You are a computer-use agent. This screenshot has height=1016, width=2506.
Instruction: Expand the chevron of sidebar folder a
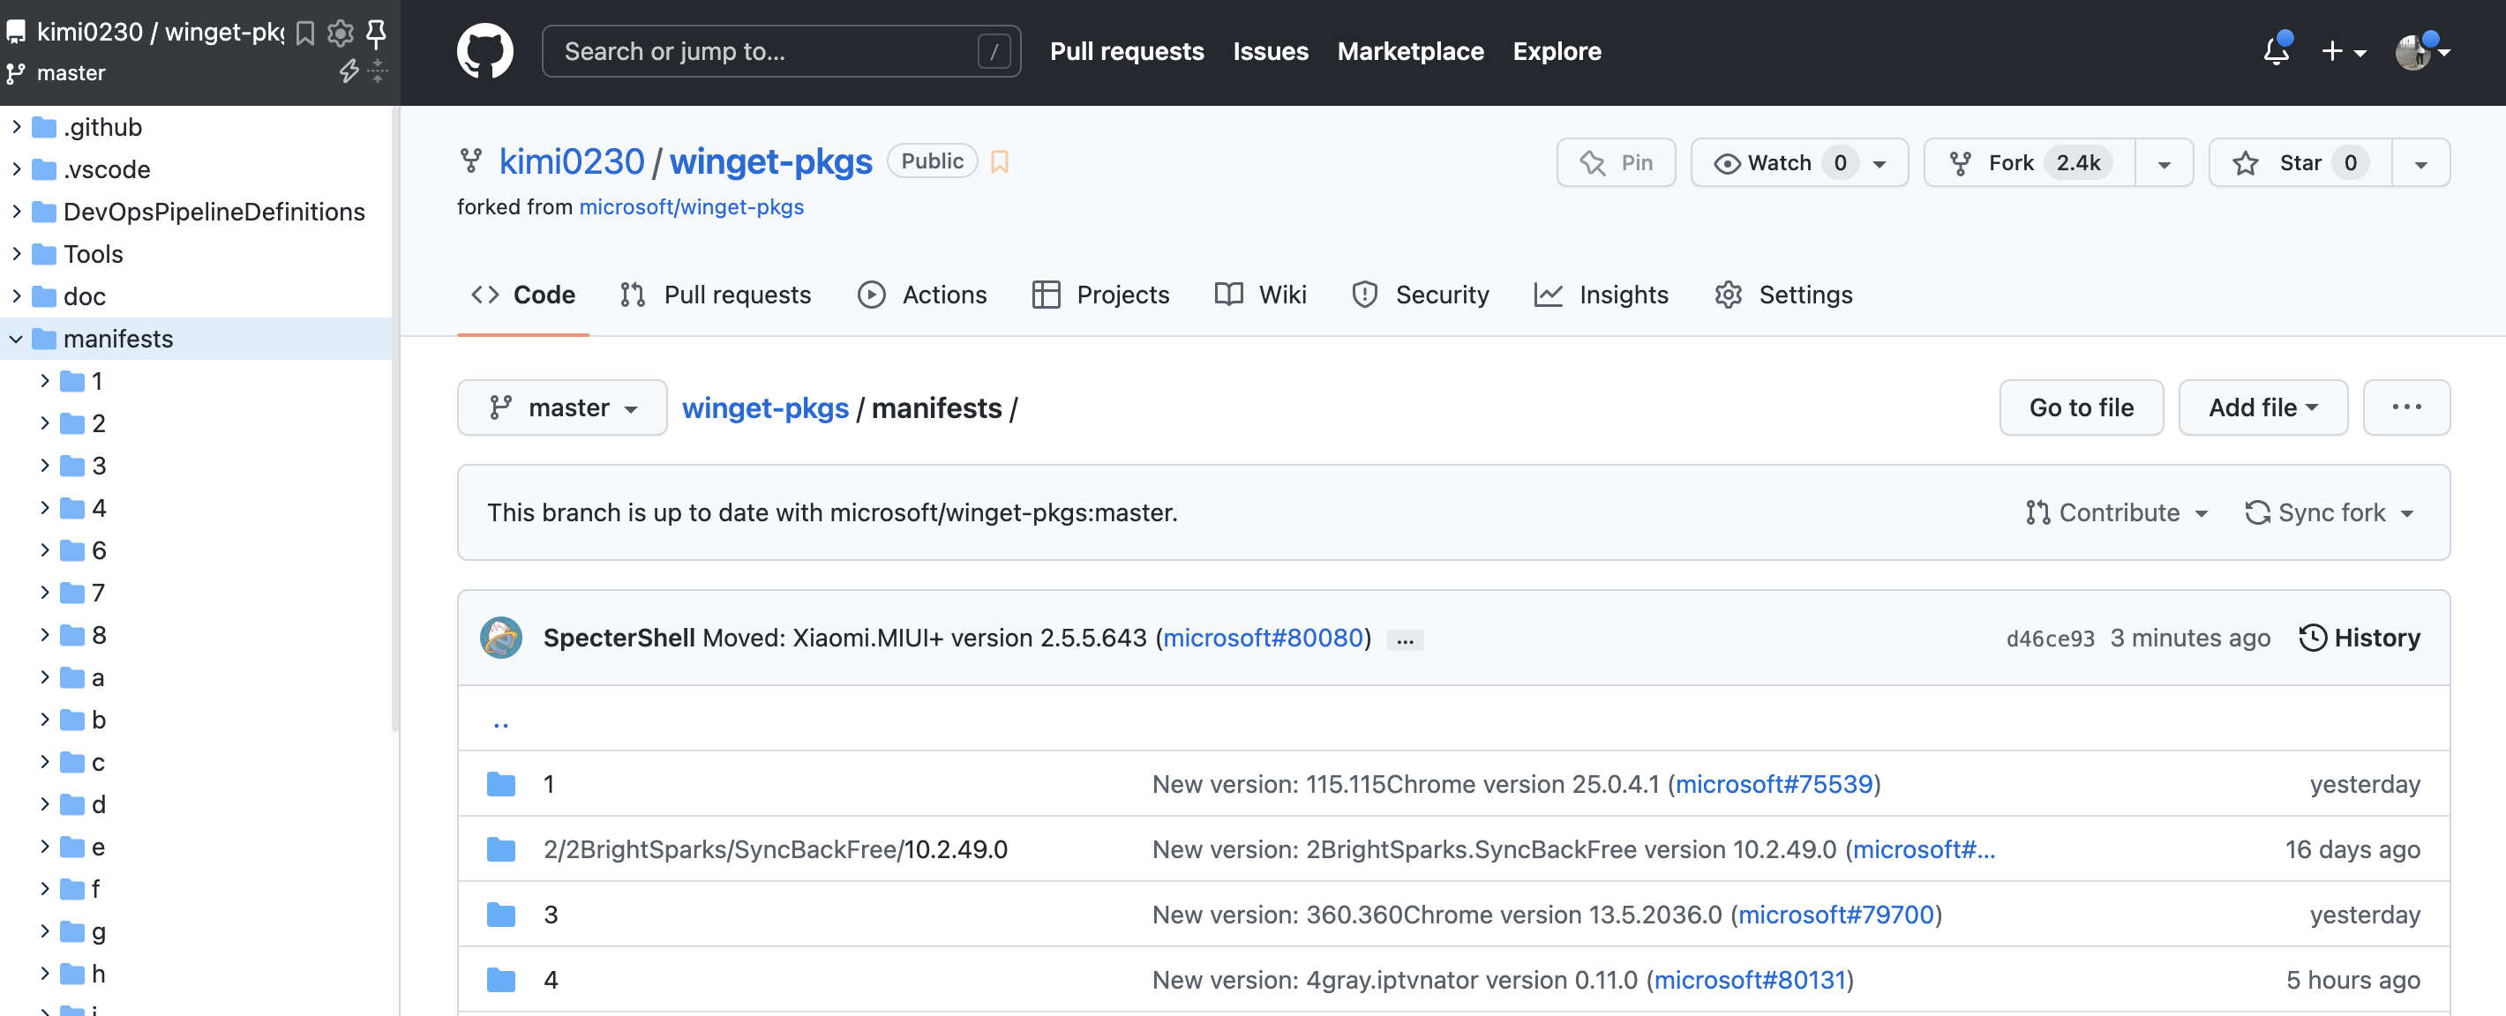(45, 676)
